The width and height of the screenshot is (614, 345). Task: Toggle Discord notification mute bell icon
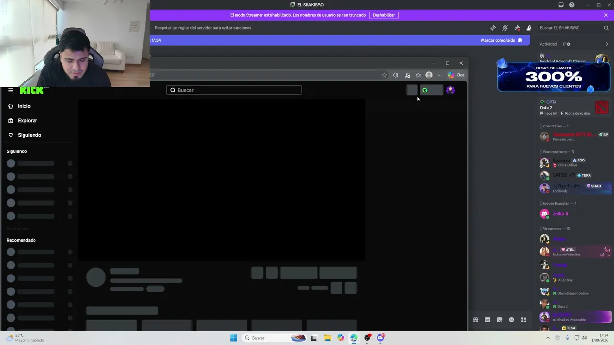point(505,28)
